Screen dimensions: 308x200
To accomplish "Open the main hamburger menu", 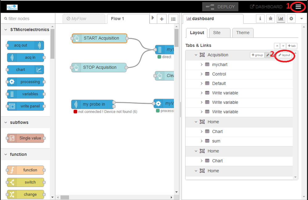I will [x=298, y=7].
